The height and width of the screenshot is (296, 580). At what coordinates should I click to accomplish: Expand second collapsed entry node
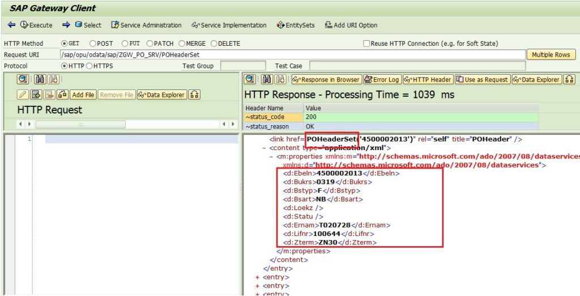tap(258, 286)
